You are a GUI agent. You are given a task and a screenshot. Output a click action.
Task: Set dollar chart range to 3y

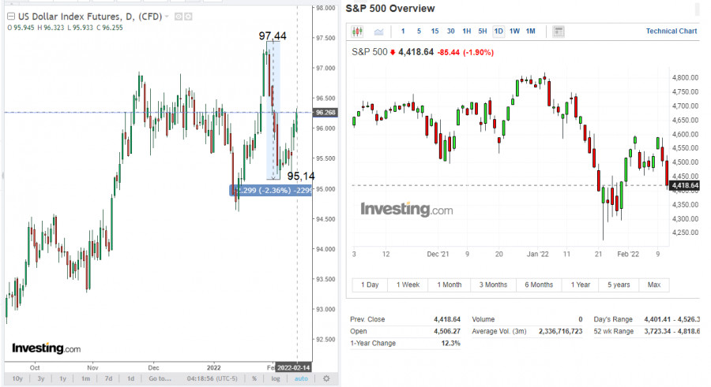pos(41,378)
